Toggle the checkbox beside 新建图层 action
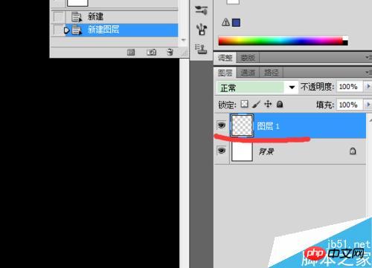The width and height of the screenshot is (372, 268). (59, 30)
